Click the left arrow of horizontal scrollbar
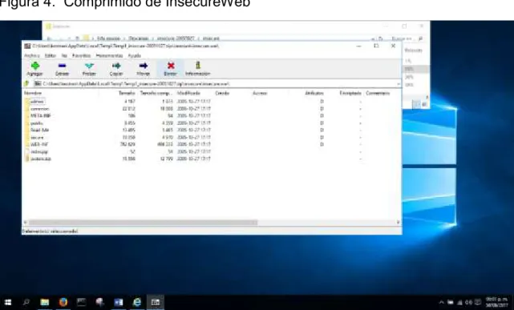 click(x=26, y=223)
